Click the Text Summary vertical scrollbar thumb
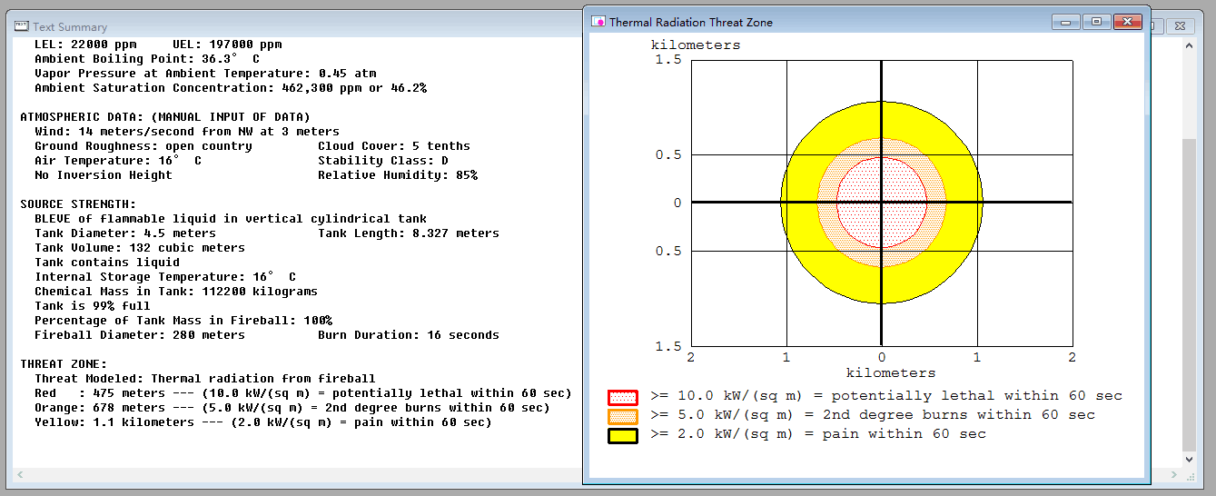This screenshot has width=1216, height=496. [1189, 295]
